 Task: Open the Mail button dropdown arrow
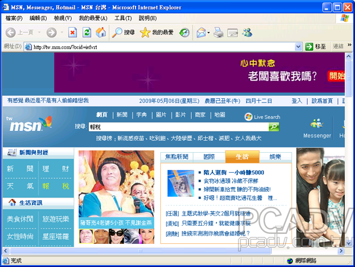[x=208, y=33]
